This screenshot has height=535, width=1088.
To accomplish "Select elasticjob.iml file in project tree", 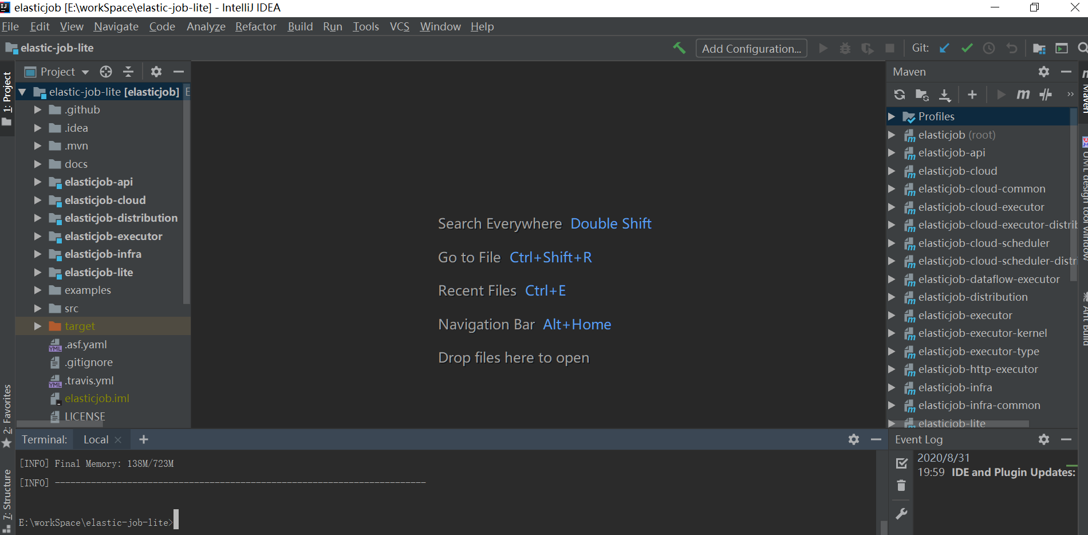I will pos(97,399).
